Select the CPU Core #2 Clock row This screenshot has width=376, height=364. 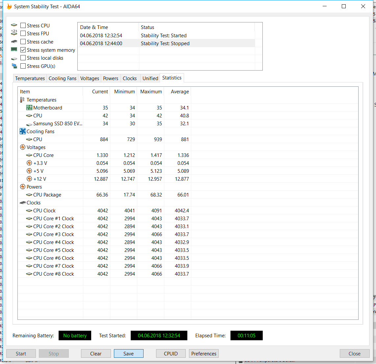click(x=105, y=227)
